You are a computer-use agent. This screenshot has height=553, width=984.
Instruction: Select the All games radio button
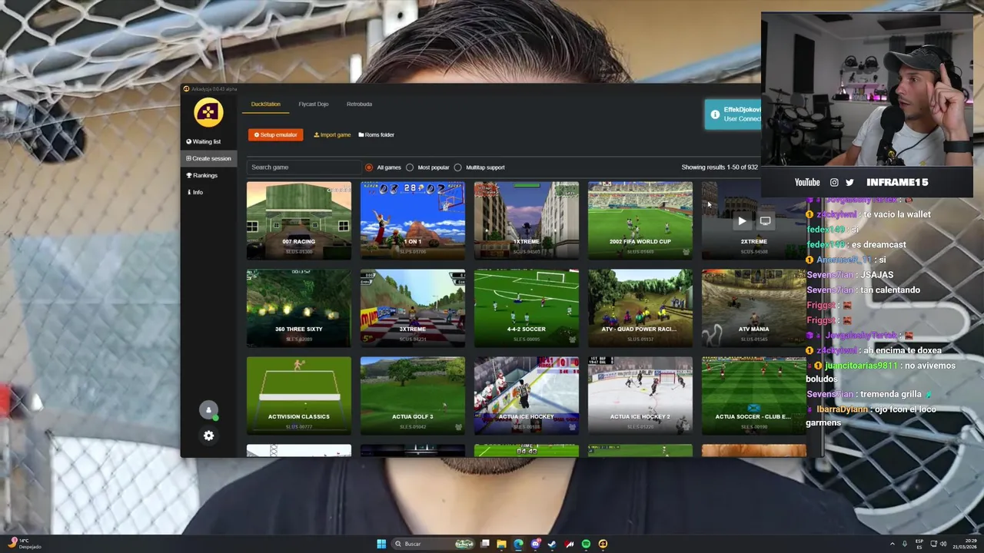(369, 167)
